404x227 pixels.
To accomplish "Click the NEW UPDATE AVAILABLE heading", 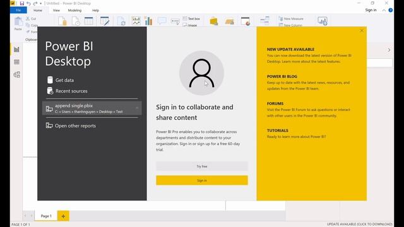I will point(290,49).
